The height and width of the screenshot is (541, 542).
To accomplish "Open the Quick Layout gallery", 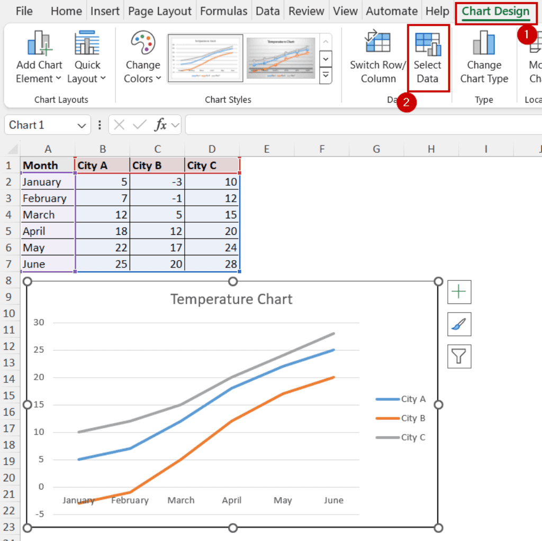I will (86, 58).
